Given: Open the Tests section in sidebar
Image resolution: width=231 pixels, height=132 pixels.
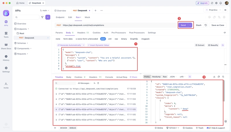Looking at the screenshot, I should pos(6,35).
